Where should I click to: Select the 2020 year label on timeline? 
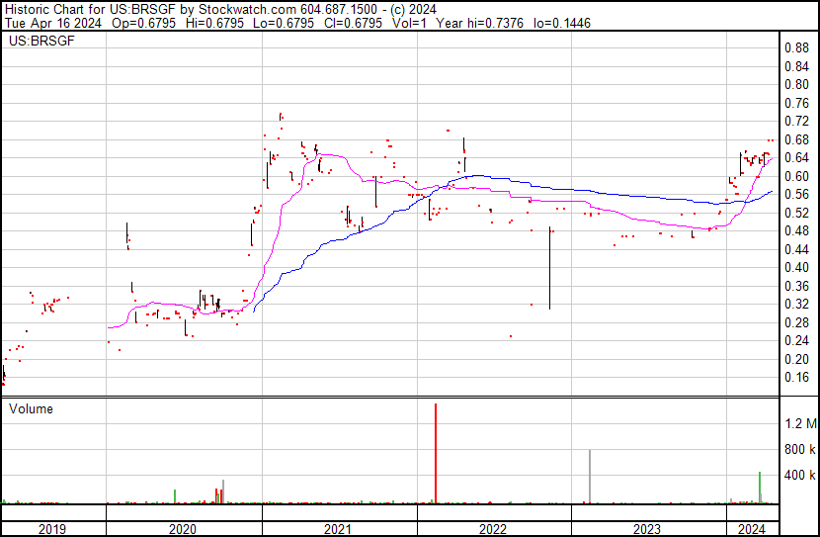coord(184,529)
